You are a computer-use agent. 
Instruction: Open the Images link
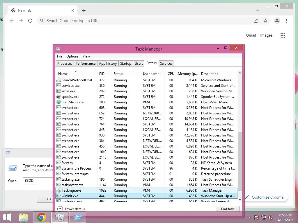point(266,35)
